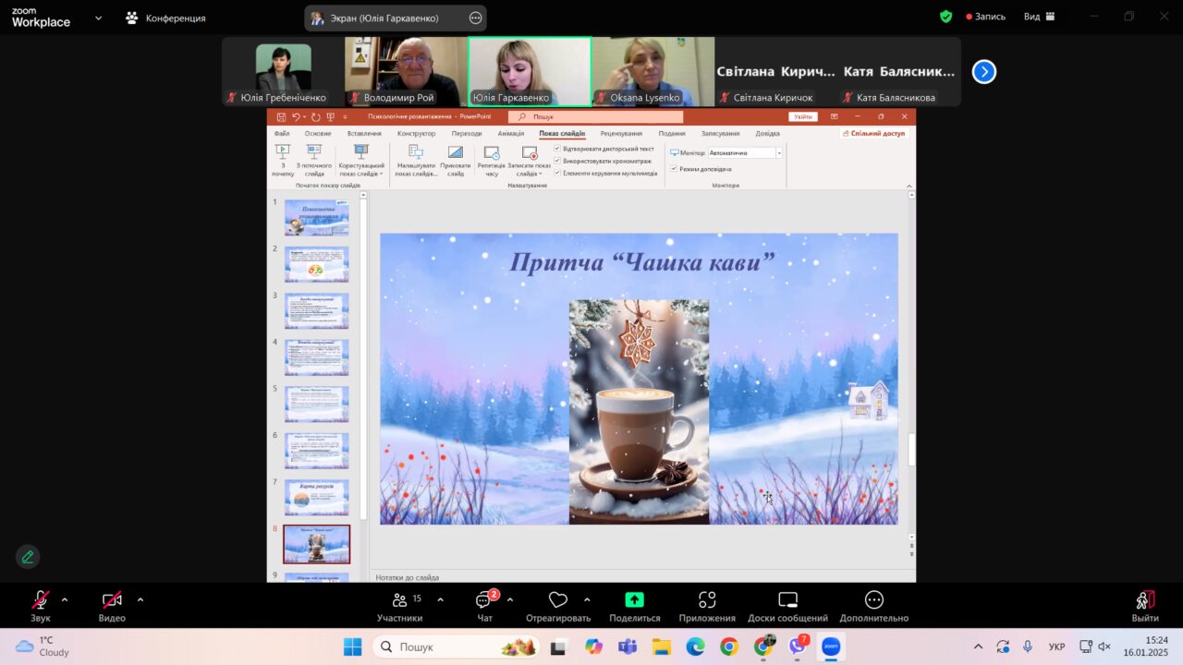Toggle 'Використовувати хронометраж' checkbox
Screen dimensions: 1183x665
pyautogui.click(x=557, y=160)
